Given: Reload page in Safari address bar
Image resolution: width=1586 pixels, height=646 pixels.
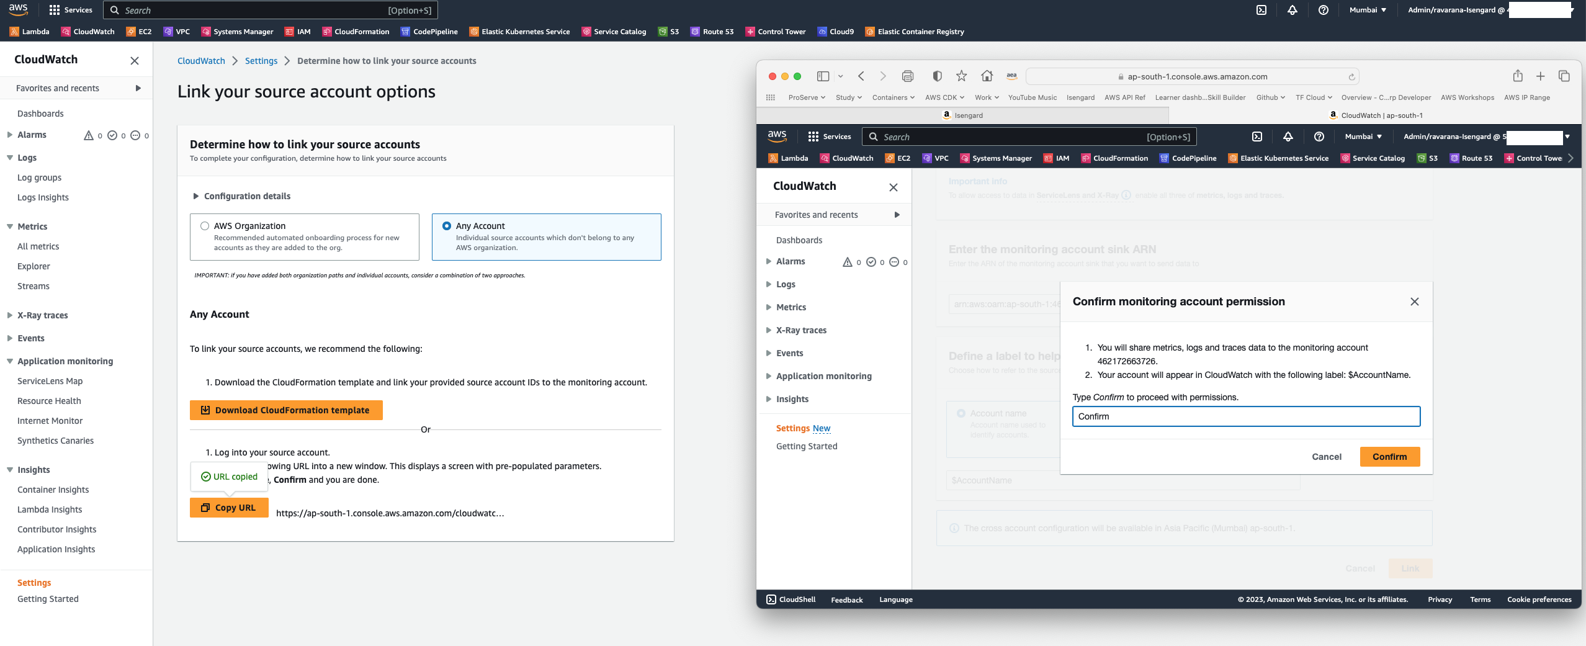Looking at the screenshot, I should coord(1351,77).
